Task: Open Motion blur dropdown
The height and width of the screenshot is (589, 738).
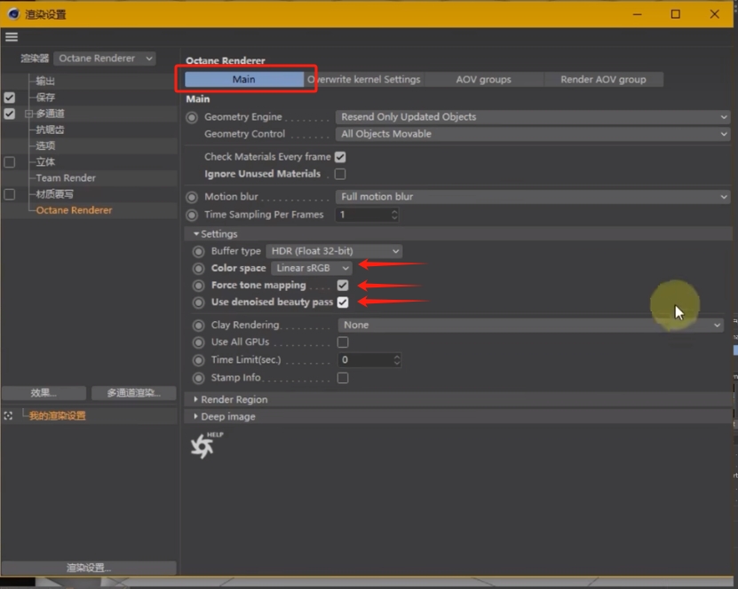Action: pyautogui.click(x=532, y=197)
